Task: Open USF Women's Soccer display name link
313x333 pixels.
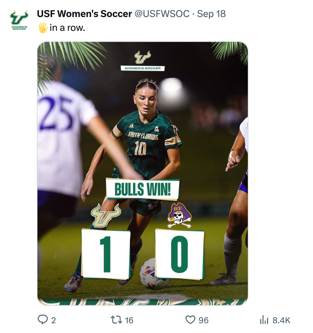Action: pos(84,14)
